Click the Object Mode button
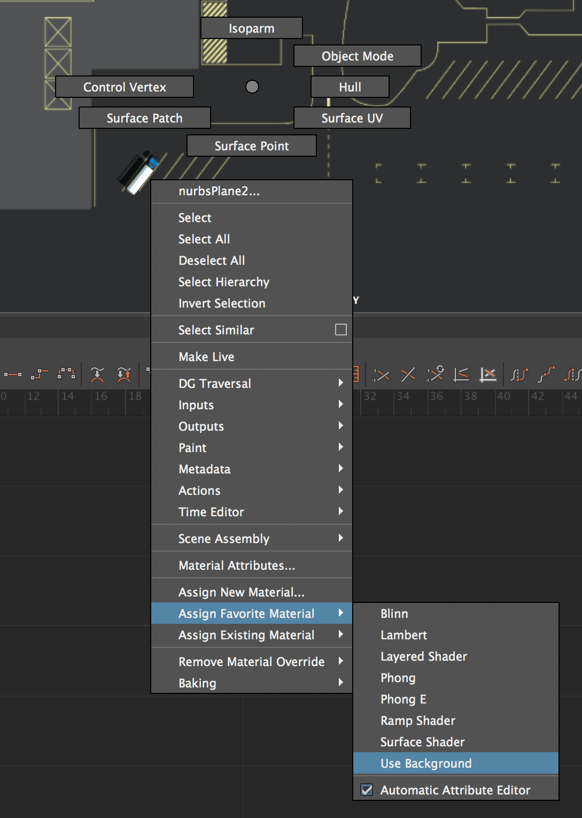This screenshot has width=582, height=818. [357, 56]
